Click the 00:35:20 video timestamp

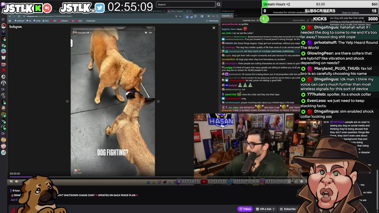(15, 174)
